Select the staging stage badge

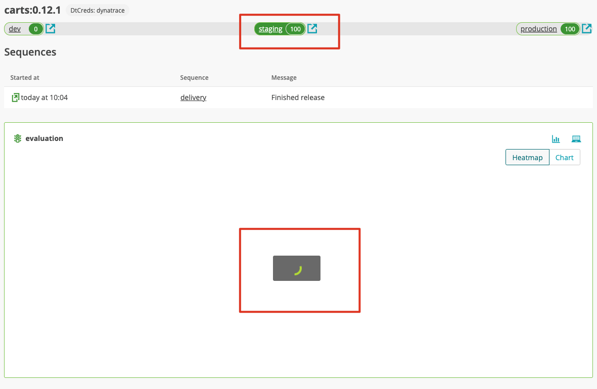pos(281,29)
